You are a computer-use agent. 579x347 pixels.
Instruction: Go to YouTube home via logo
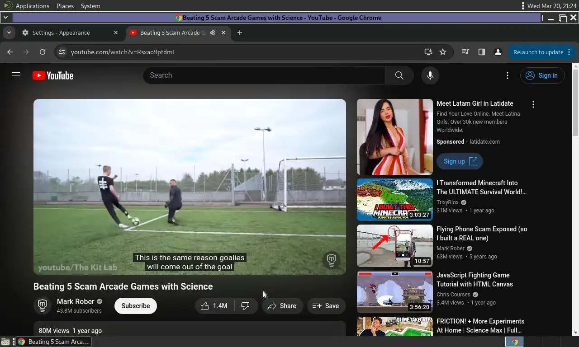(53, 75)
